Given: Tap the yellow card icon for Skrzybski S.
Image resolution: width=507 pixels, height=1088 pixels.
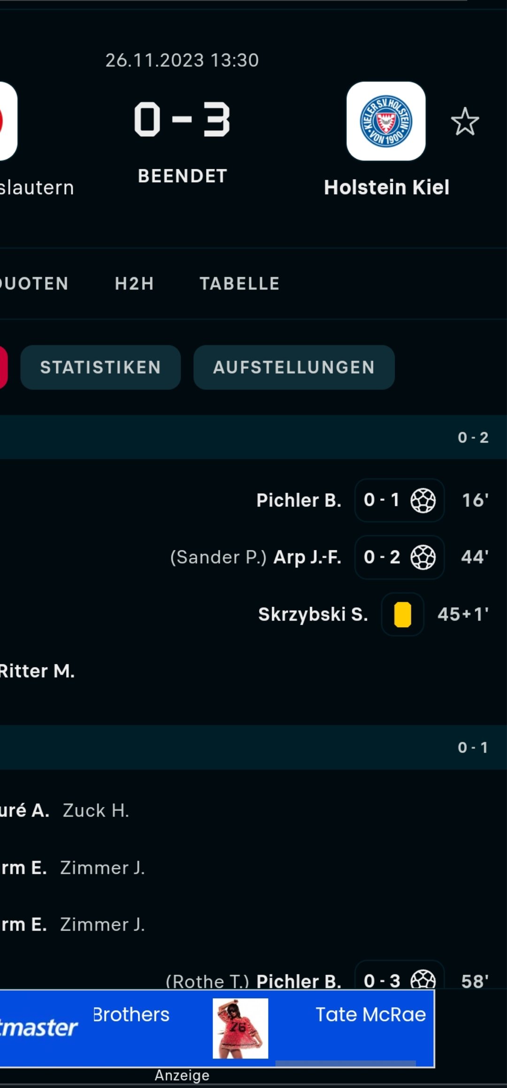Looking at the screenshot, I should (403, 614).
